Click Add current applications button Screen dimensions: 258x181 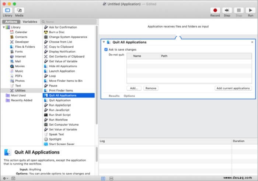tap(233, 88)
